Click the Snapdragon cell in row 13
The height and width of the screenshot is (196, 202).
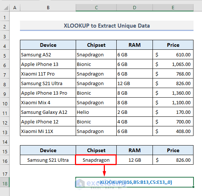96,131
